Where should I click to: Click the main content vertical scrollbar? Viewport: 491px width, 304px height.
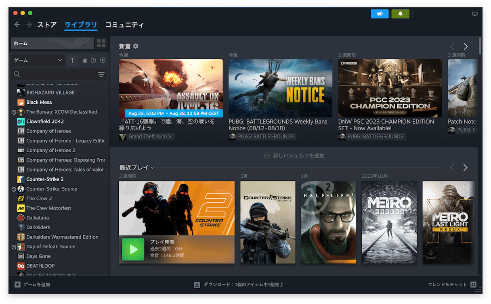[x=480, y=46]
